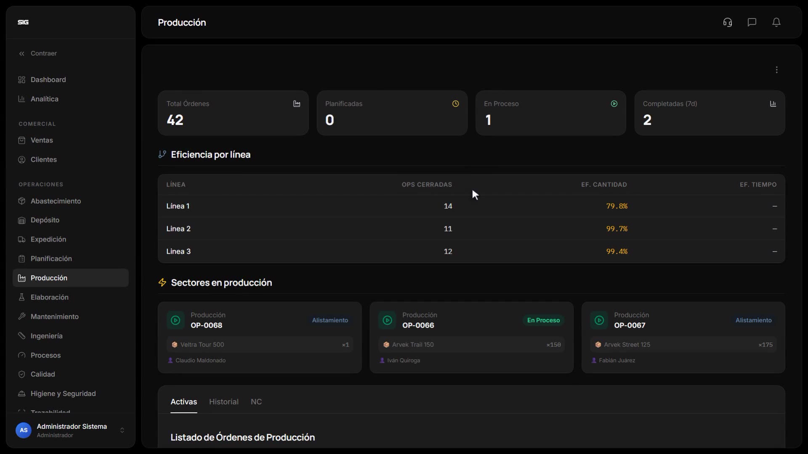Open Analítica section

[71, 99]
